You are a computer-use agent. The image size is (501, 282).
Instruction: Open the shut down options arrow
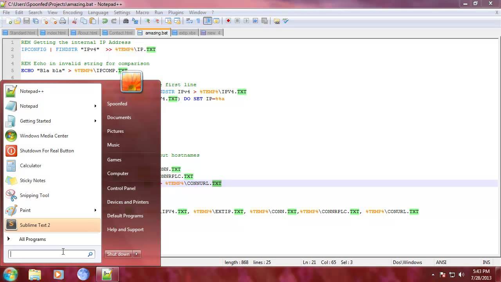(137, 254)
